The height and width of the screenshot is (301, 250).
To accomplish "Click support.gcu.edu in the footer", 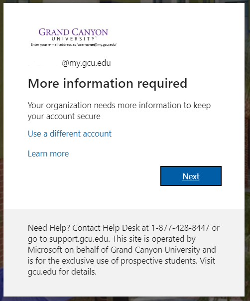I will 79,239.
